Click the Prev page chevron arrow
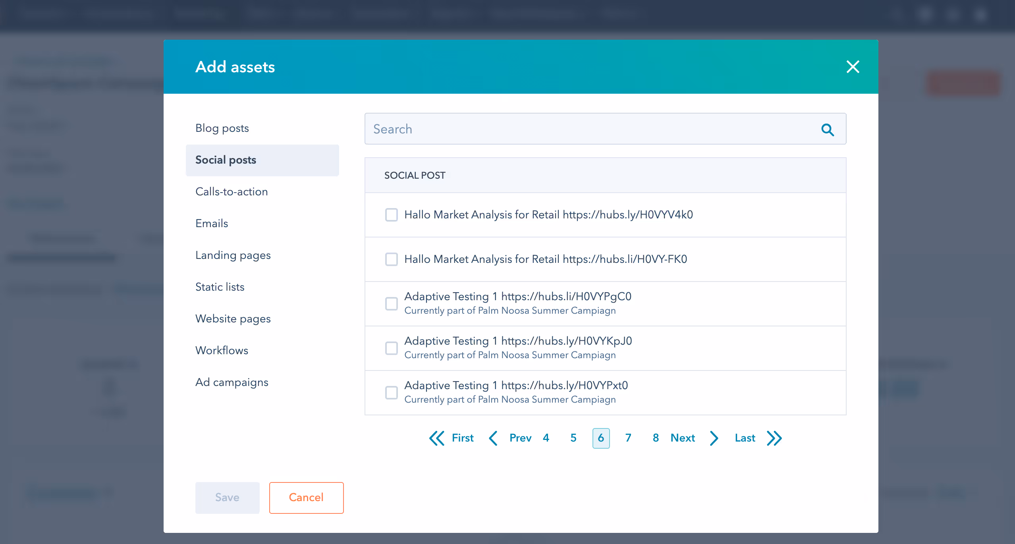 tap(493, 438)
